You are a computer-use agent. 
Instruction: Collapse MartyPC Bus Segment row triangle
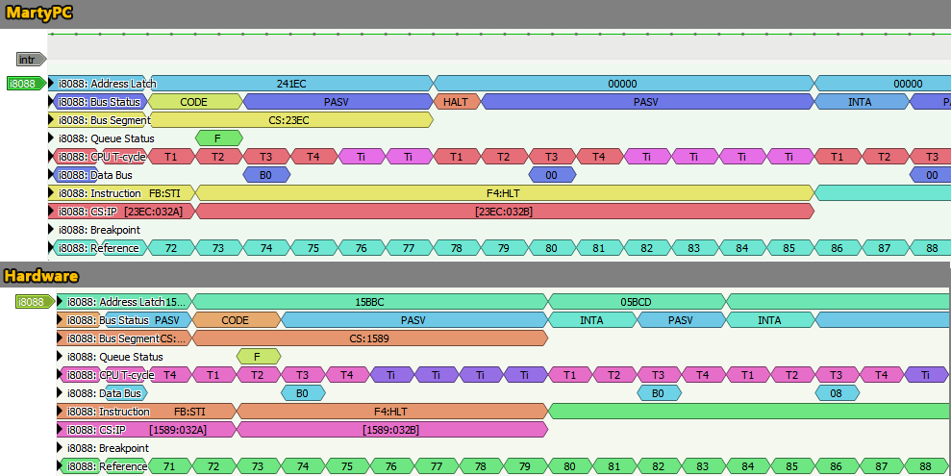pos(52,120)
